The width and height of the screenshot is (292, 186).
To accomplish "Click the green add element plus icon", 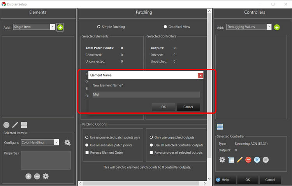I will [60, 27].
